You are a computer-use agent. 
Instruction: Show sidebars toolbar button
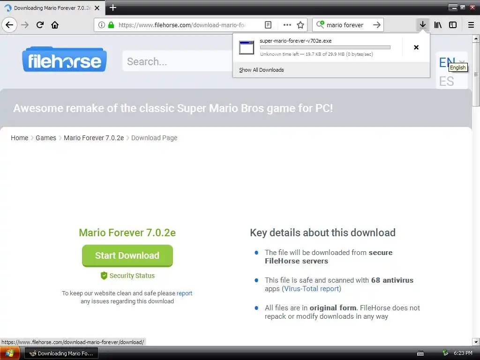click(453, 25)
